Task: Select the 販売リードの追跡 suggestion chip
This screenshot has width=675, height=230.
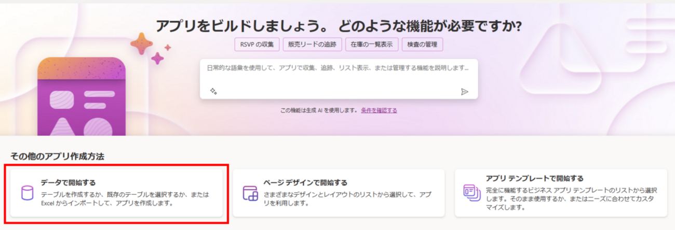Action: point(313,44)
